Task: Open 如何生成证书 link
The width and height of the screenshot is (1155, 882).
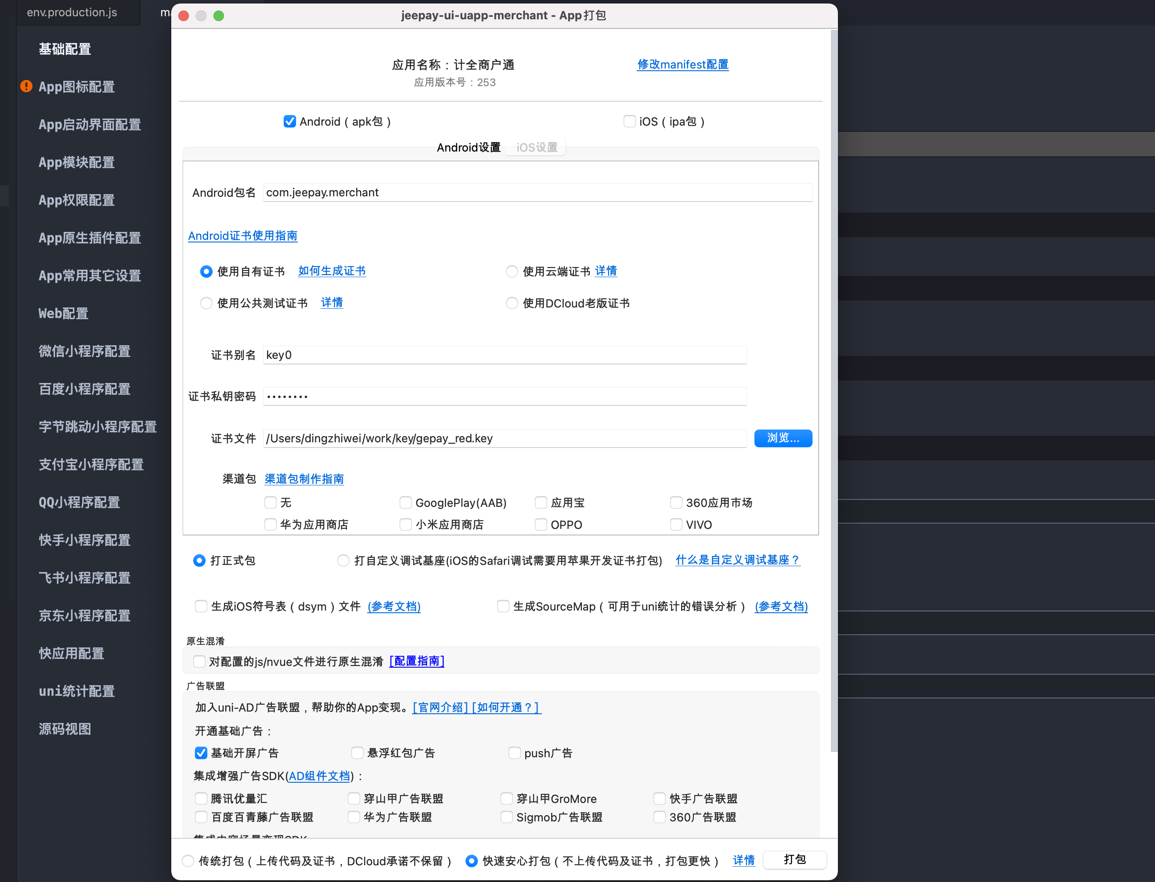Action: tap(332, 271)
